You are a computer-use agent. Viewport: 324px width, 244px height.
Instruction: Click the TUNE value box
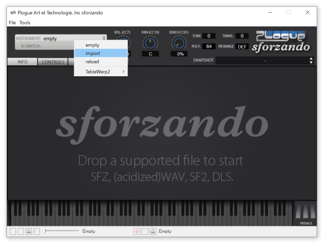tap(209, 36)
